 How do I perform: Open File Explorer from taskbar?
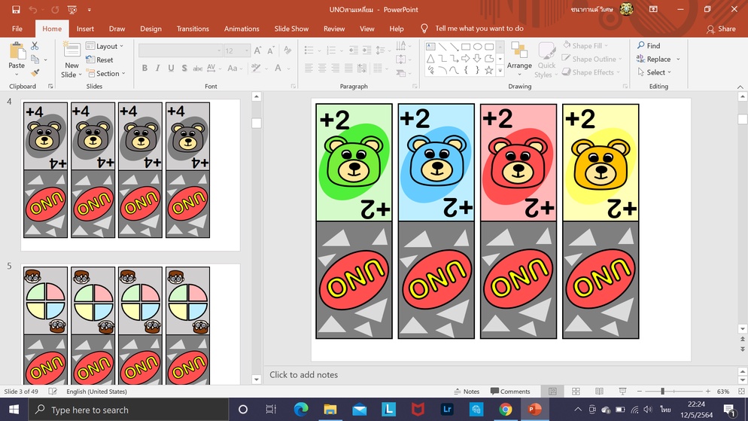(330, 410)
